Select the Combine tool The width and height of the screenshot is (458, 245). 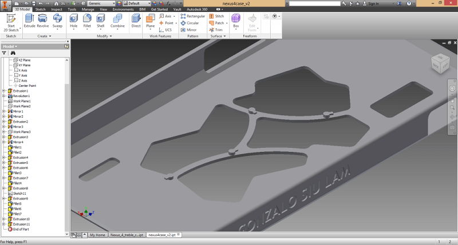pos(117,22)
